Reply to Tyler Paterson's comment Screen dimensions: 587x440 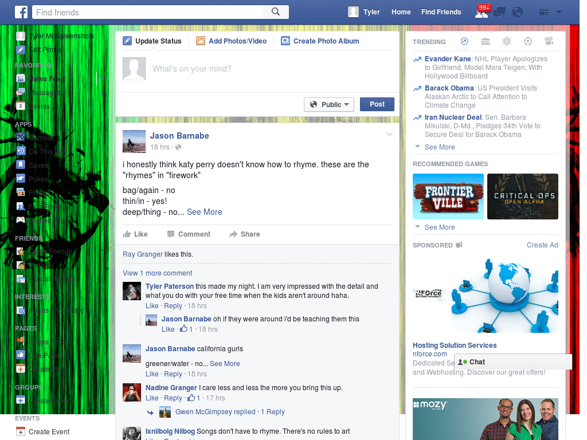173,306
